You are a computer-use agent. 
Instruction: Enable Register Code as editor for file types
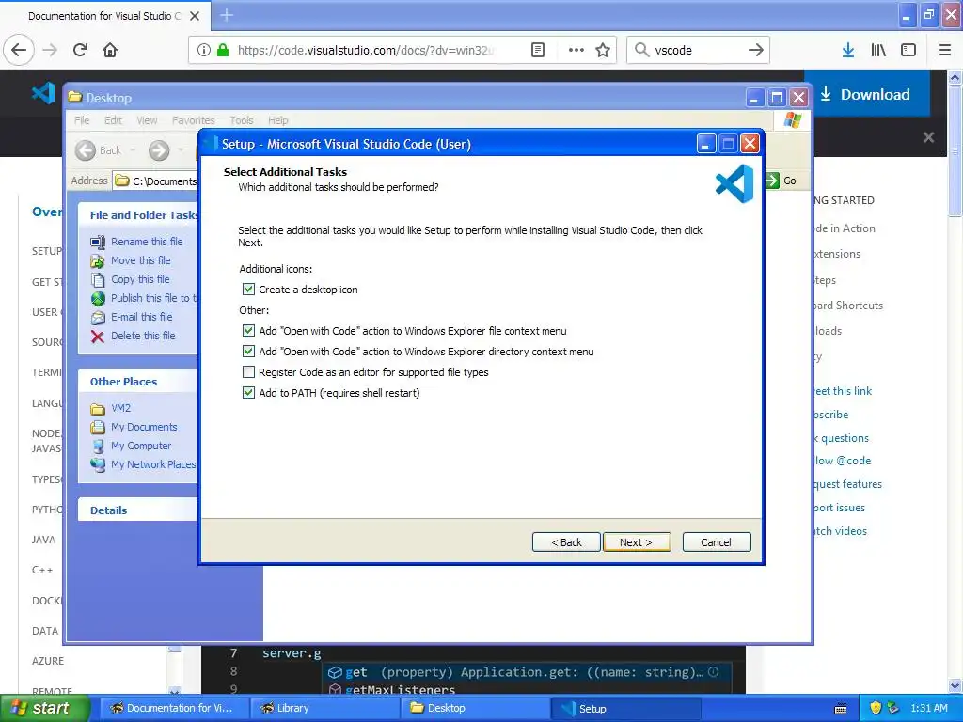(248, 372)
